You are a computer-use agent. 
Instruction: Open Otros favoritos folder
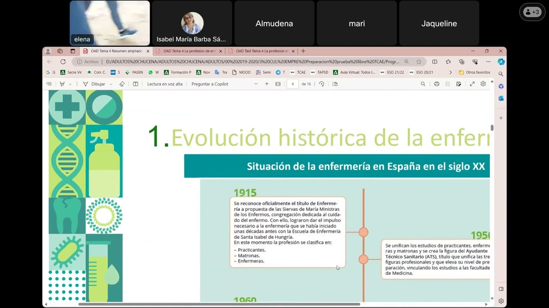pyautogui.click(x=474, y=72)
